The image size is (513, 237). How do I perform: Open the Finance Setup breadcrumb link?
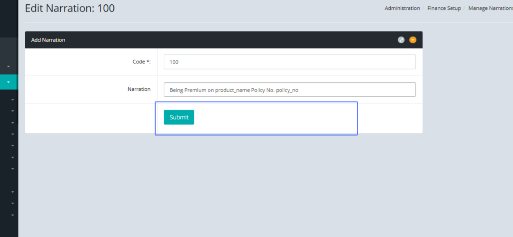444,9
